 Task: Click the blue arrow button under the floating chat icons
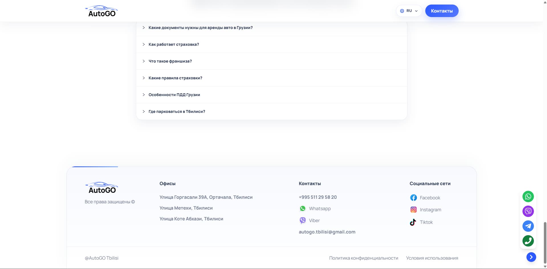tap(531, 257)
